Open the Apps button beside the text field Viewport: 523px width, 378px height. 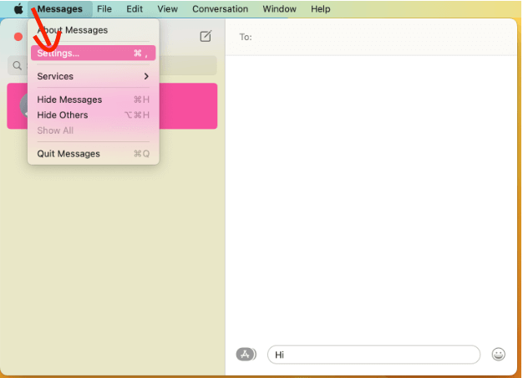tap(246, 355)
